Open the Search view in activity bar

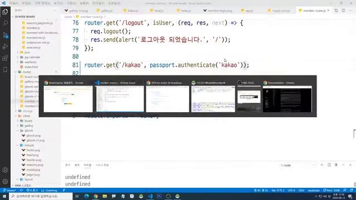point(5,23)
